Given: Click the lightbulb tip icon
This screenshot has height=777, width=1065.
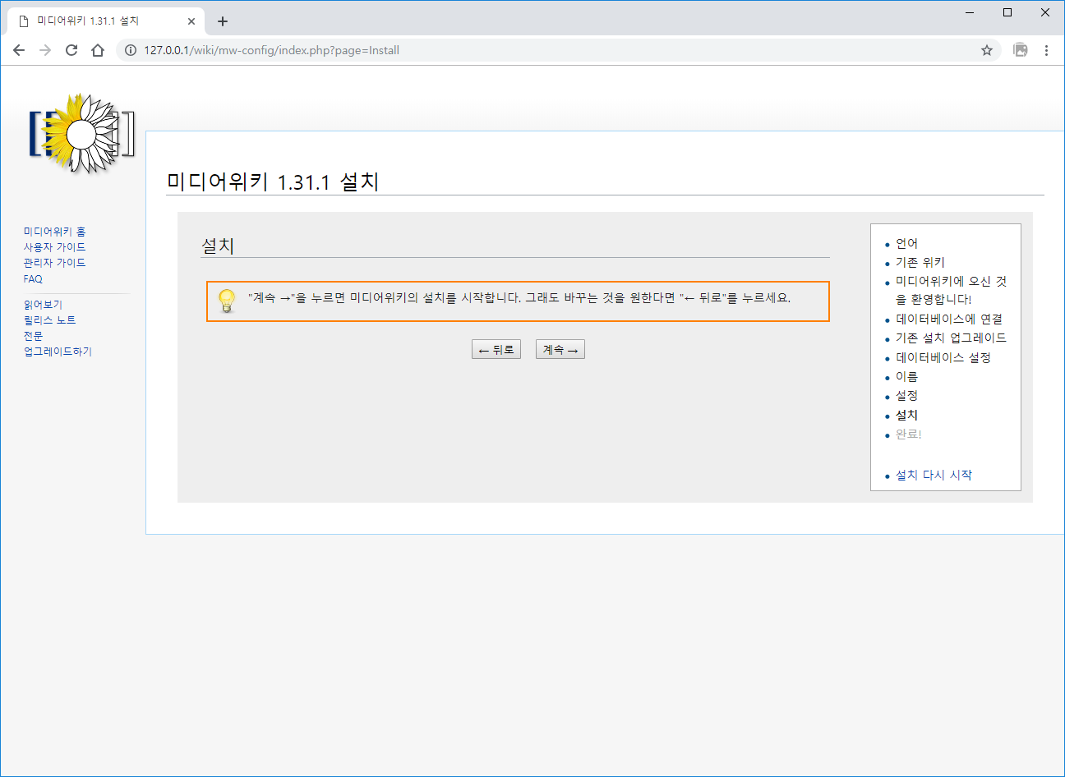Looking at the screenshot, I should tap(227, 301).
